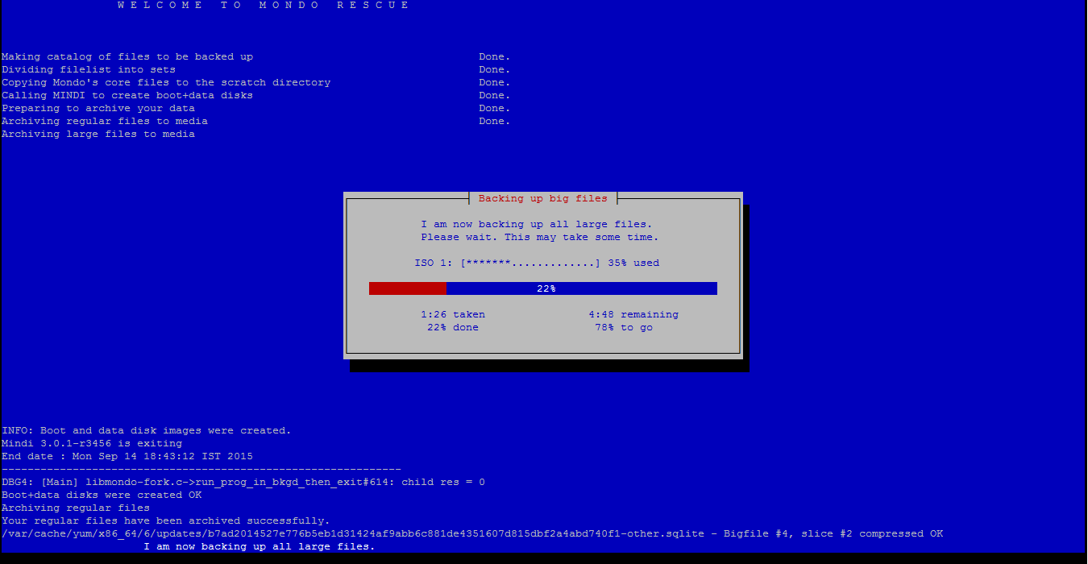Click the 'End date : Mon Sep 14' line
The image size is (1088, 564).
(x=127, y=457)
